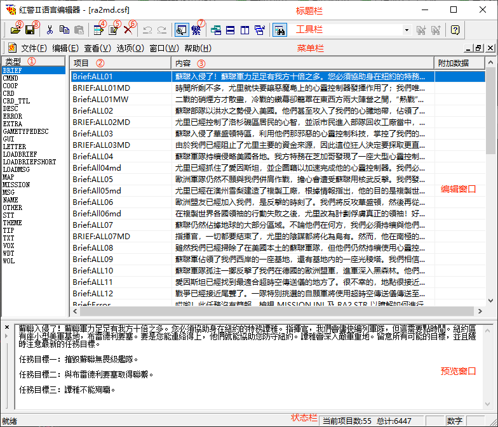Screen dimensions: 498x427
Task: Click the Paste clipboard icon
Action: click(x=79, y=30)
